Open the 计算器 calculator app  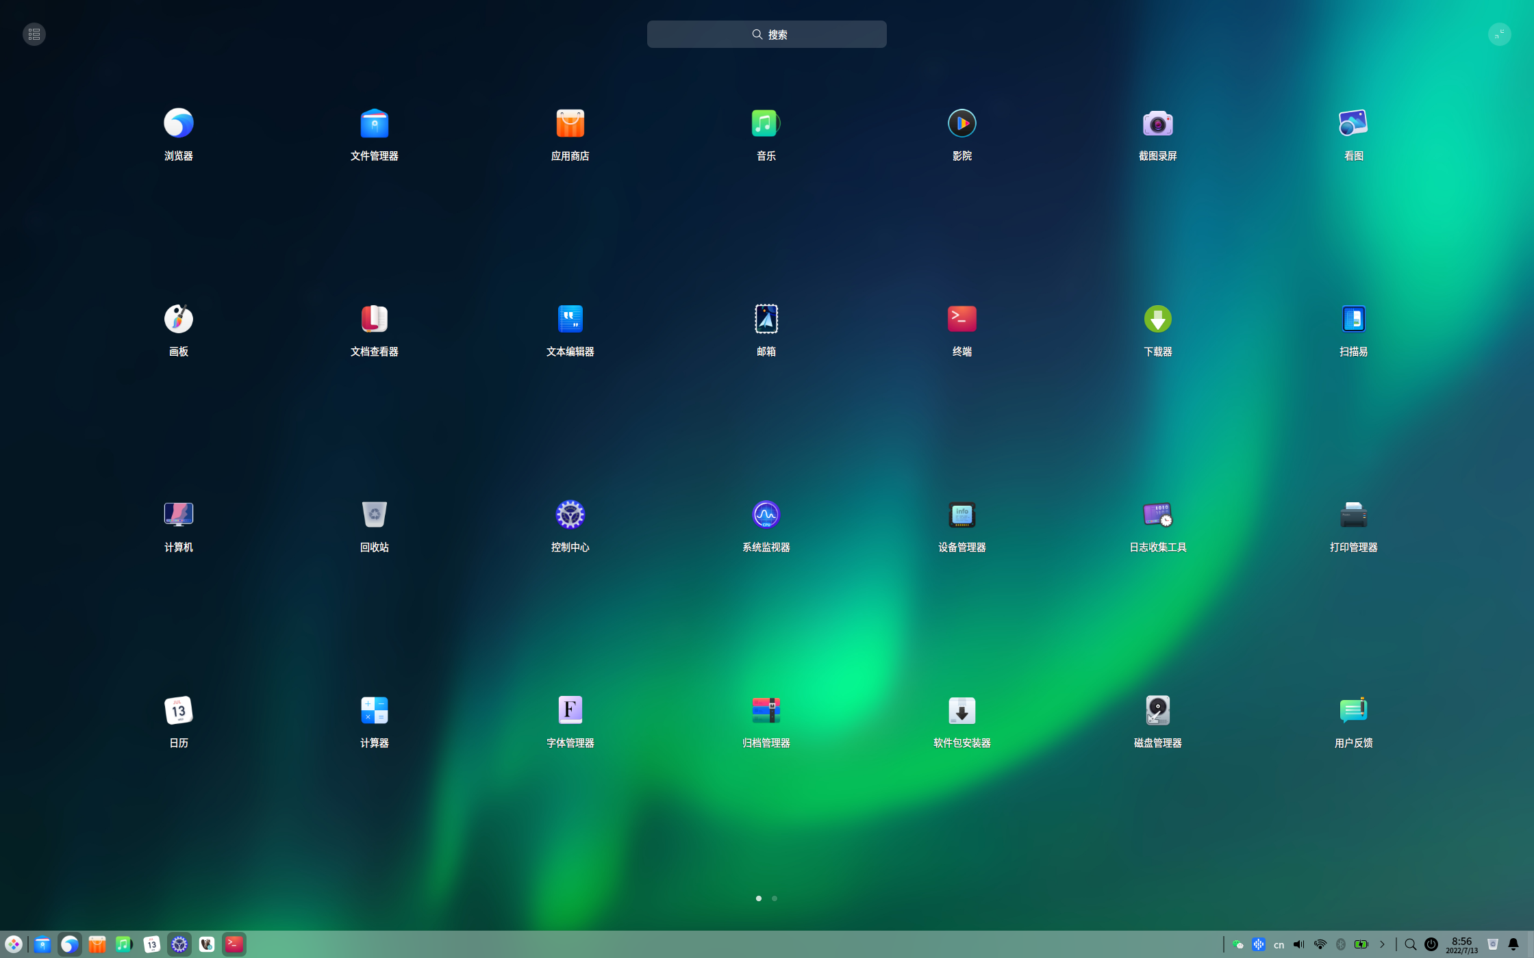374,711
